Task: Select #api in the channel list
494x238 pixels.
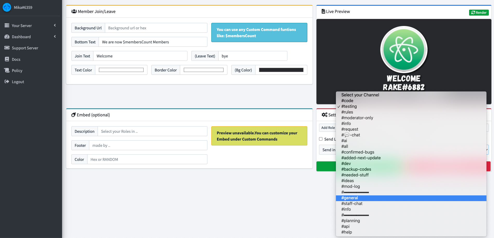Action: click(x=411, y=226)
